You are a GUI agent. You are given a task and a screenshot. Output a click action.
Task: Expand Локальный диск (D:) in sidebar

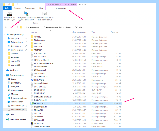(6, 109)
